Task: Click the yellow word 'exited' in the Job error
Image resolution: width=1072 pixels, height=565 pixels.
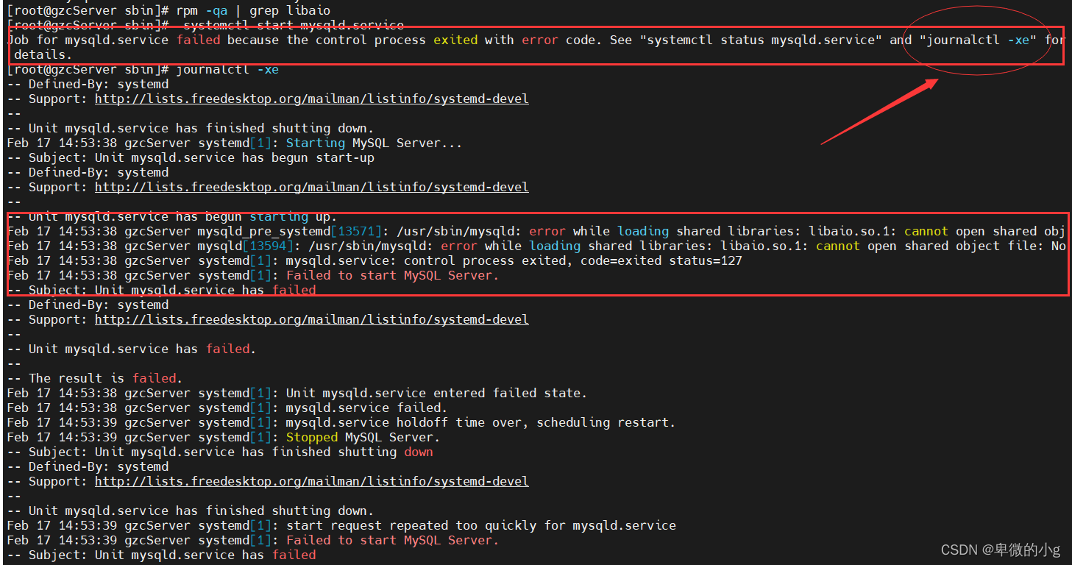Action: [455, 40]
